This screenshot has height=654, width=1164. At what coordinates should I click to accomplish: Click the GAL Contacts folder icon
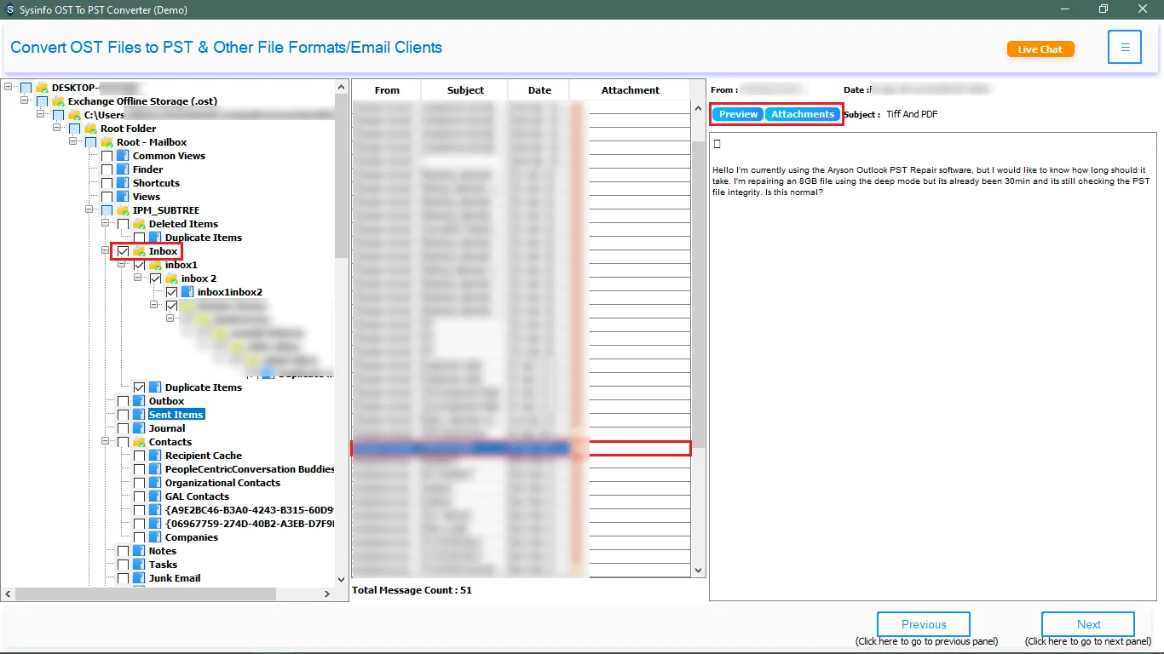[155, 496]
